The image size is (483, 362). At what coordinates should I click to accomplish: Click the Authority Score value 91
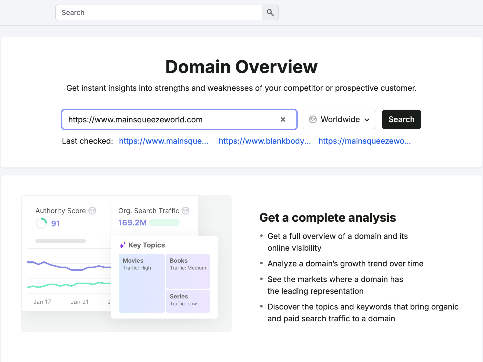55,223
